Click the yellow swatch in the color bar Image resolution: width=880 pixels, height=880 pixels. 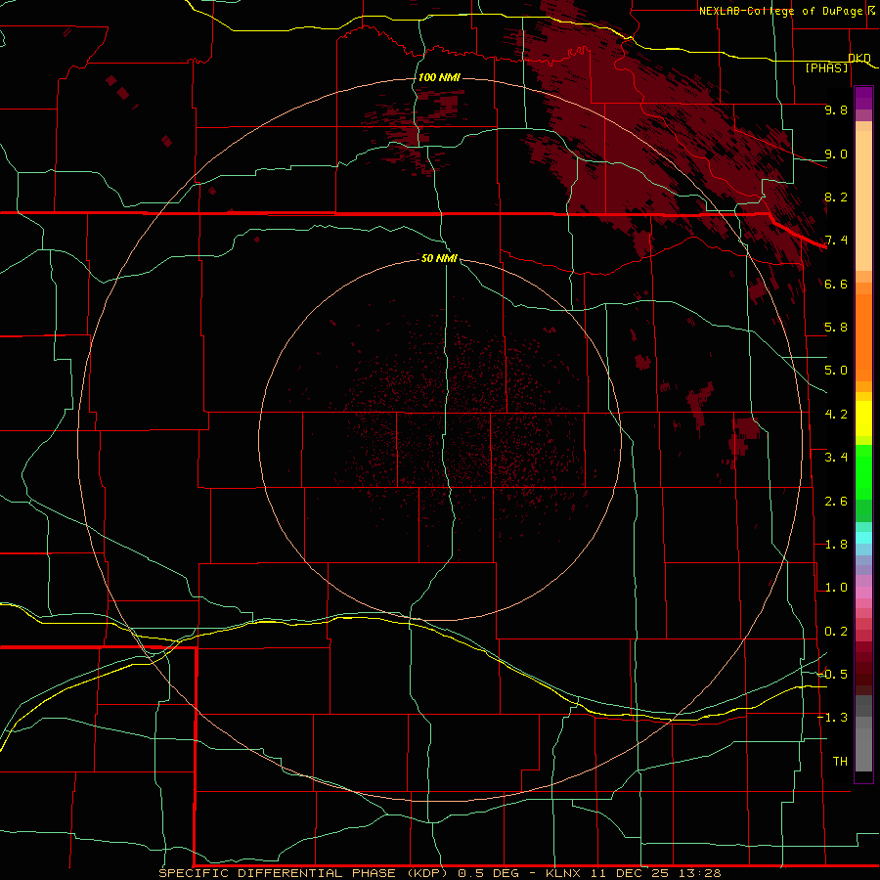pyautogui.click(x=863, y=418)
